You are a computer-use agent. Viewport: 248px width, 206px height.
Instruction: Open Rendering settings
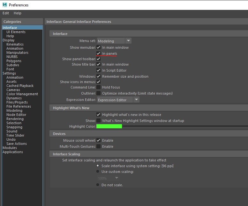pyautogui.click(x=15, y=119)
